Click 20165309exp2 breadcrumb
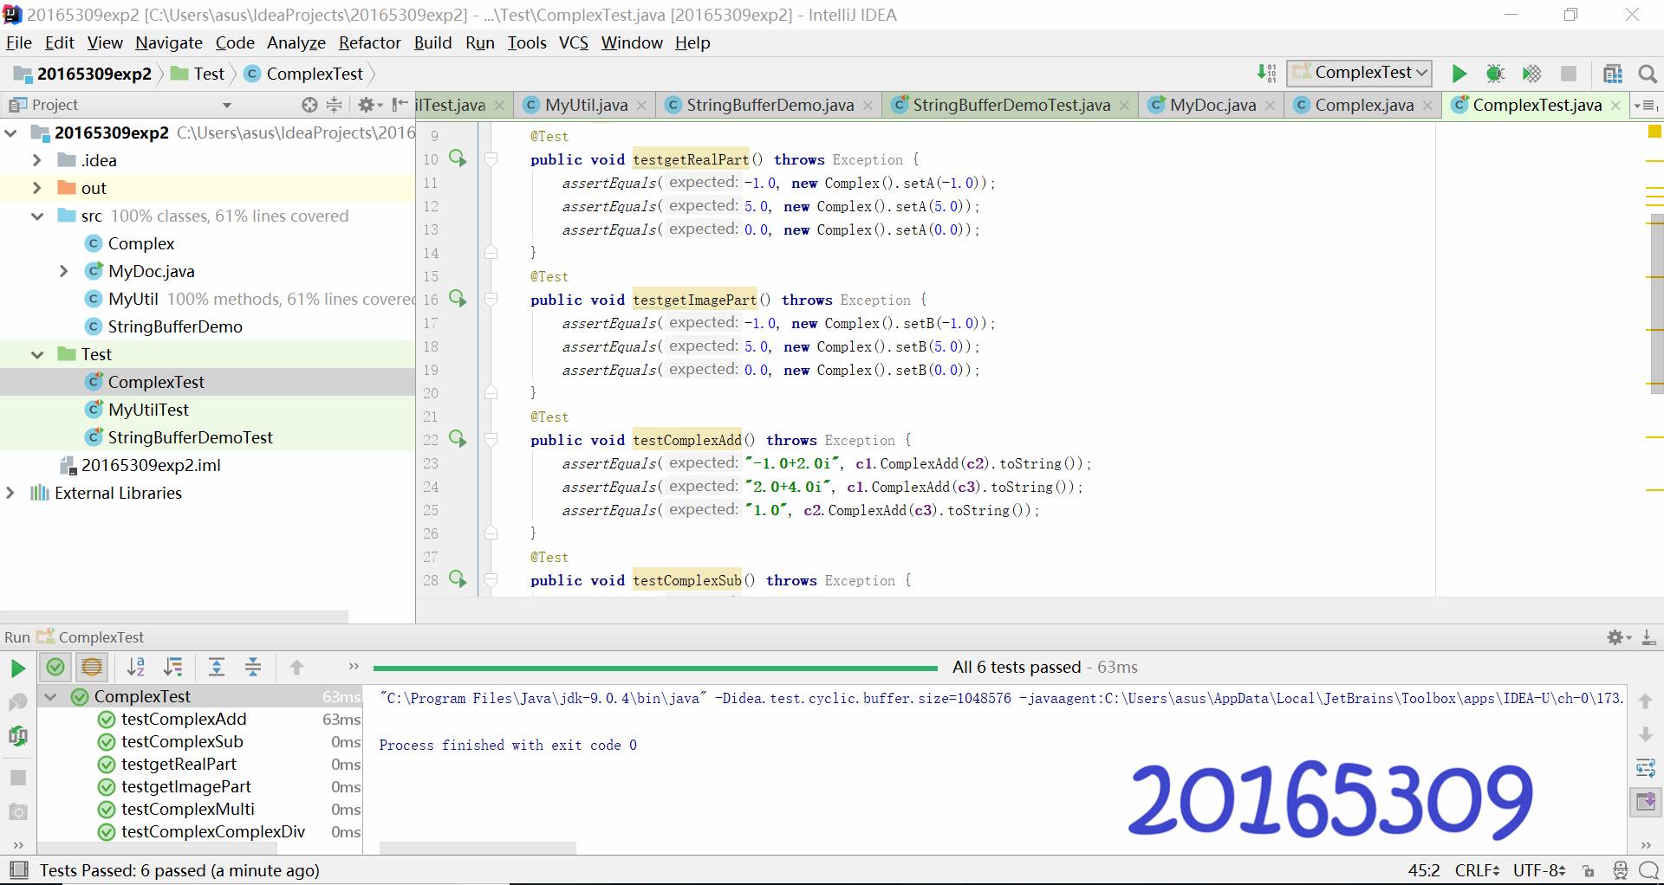1664x885 pixels. pos(83,74)
